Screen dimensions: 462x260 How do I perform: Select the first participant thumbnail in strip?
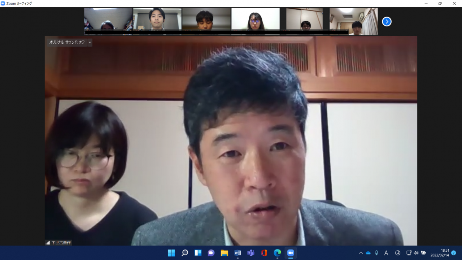[108, 21]
